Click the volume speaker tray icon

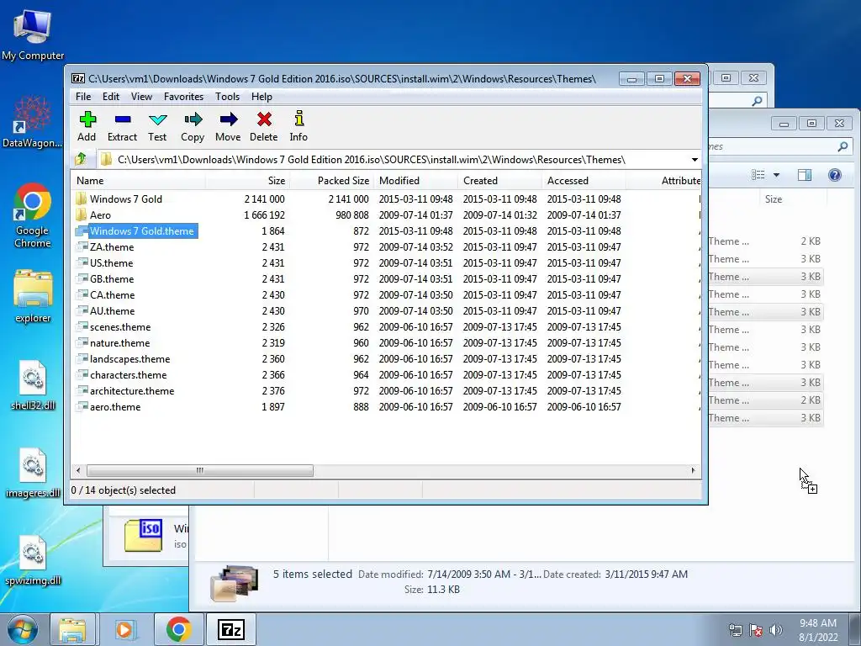(775, 630)
